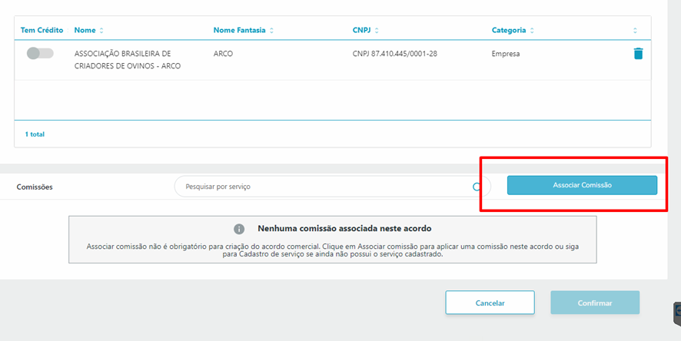The height and width of the screenshot is (341, 681).
Task: Click the Comissões section label
Action: click(x=35, y=187)
